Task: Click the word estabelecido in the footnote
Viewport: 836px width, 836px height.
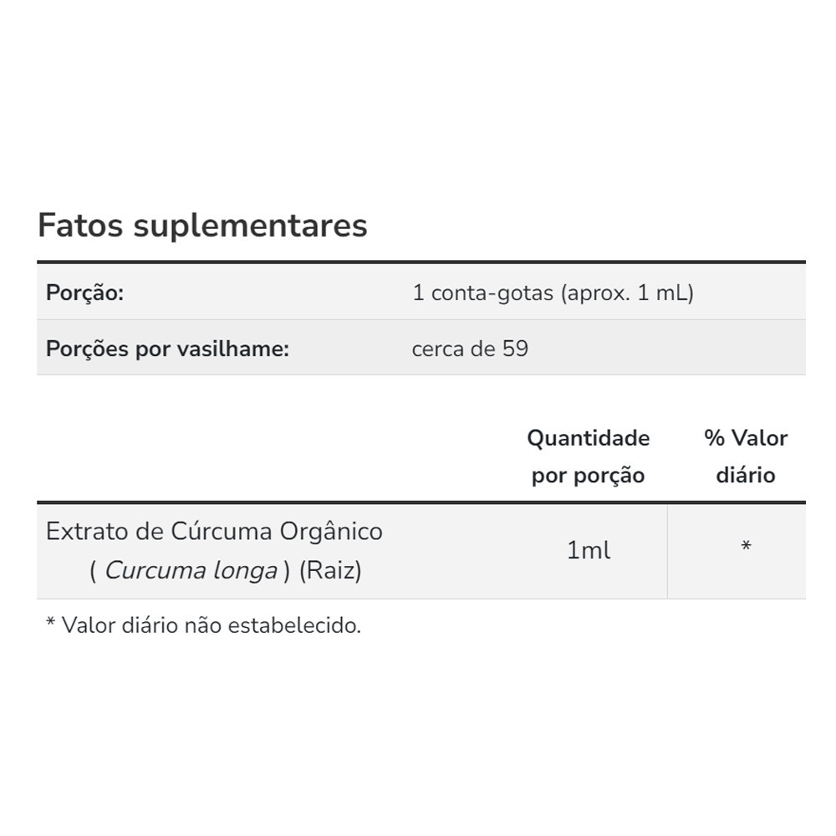Action: (x=294, y=625)
